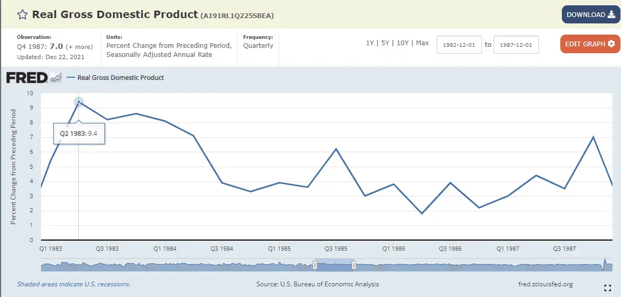Image resolution: width=621 pixels, height=297 pixels.
Task: Open fred.stlouisfed.org link
Action: pos(545,284)
